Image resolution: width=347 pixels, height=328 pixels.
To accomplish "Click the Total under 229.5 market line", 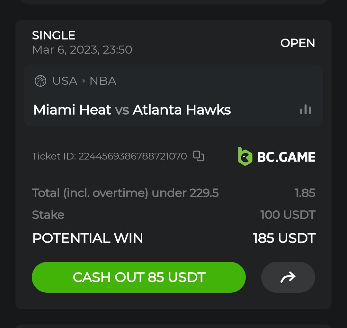I will click(x=125, y=193).
